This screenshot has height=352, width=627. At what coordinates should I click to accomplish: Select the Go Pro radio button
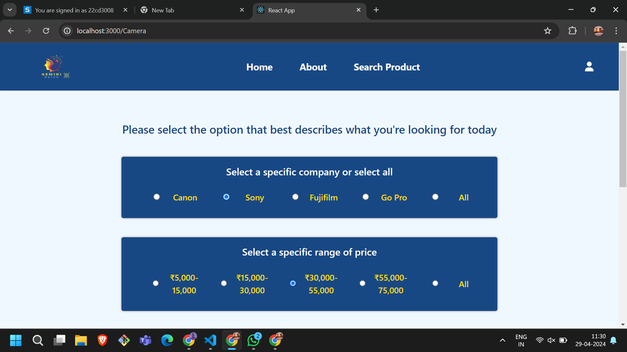tap(366, 197)
